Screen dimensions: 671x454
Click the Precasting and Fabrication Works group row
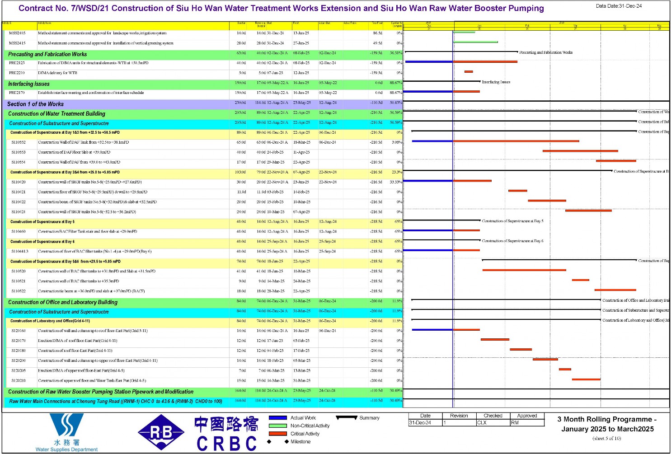[x=202, y=54]
